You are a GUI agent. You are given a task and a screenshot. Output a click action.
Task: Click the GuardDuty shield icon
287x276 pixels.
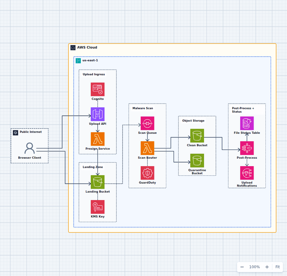pyautogui.click(x=147, y=173)
